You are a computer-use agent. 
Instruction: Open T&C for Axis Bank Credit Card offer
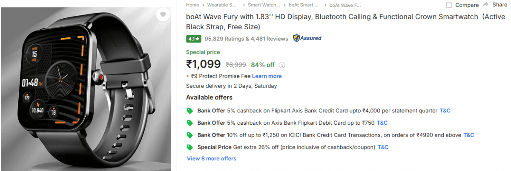[445, 111]
